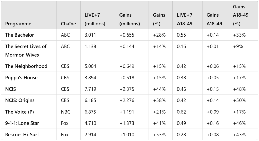Click The Neighborhood row title
259x141 pixels.
coord(26,66)
